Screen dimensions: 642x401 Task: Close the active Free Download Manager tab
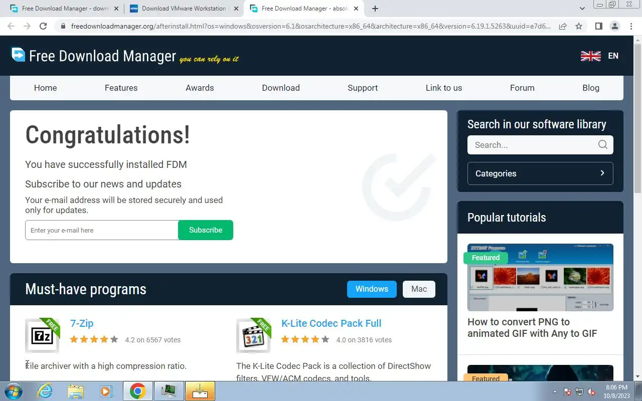pos(357,9)
